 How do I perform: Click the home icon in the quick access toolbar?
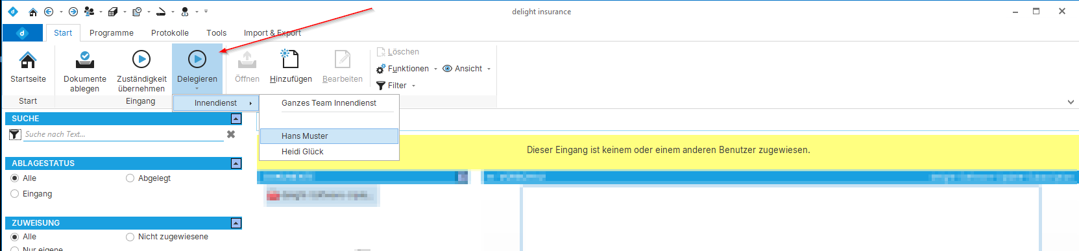[x=33, y=12]
